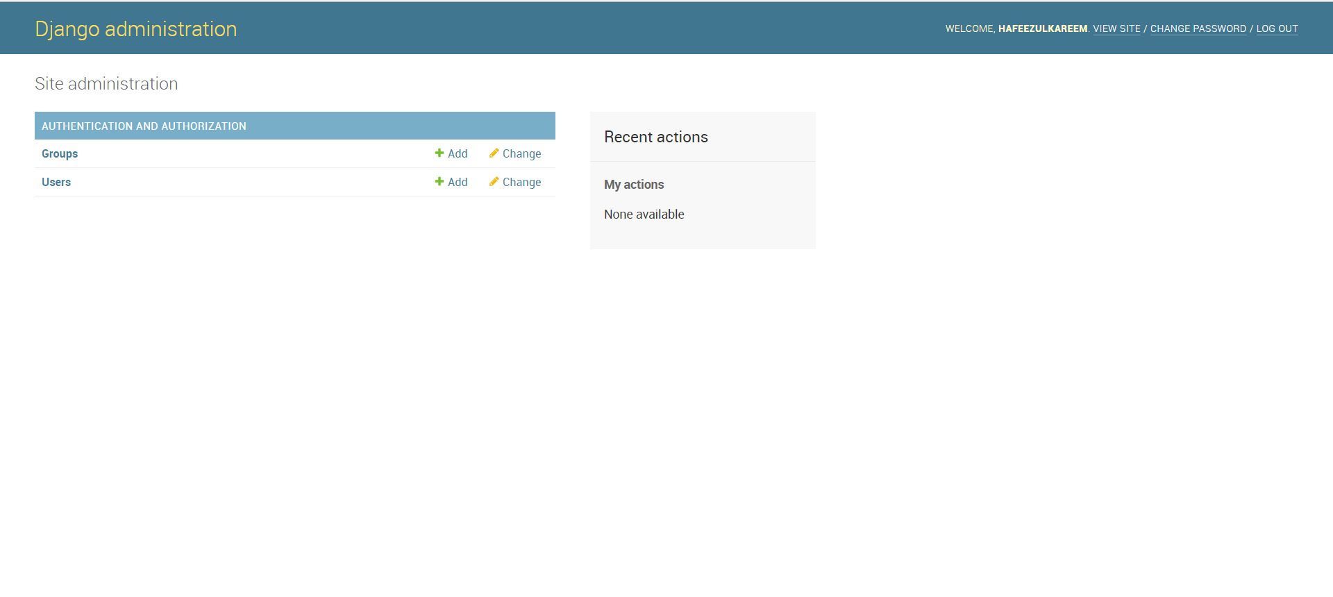Select the Site administration heading
1333x597 pixels.
(106, 84)
